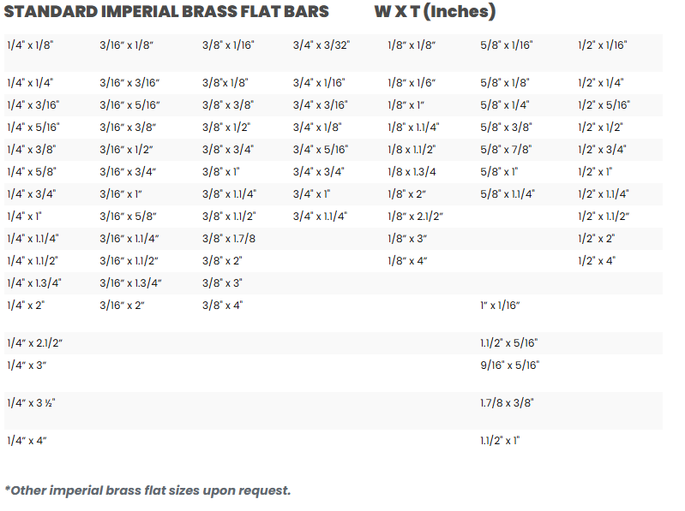Select the 1/8" x 1/6" size cell
The image size is (685, 511).
coord(412,83)
